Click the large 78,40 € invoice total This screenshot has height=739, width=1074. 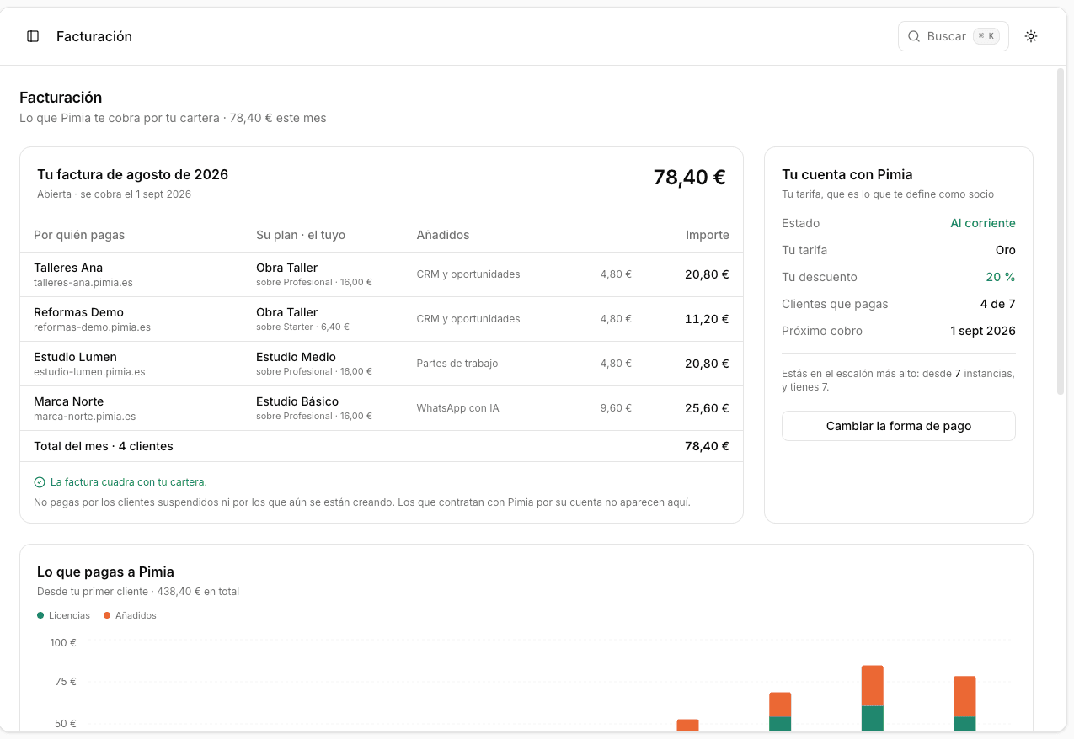pos(689,178)
